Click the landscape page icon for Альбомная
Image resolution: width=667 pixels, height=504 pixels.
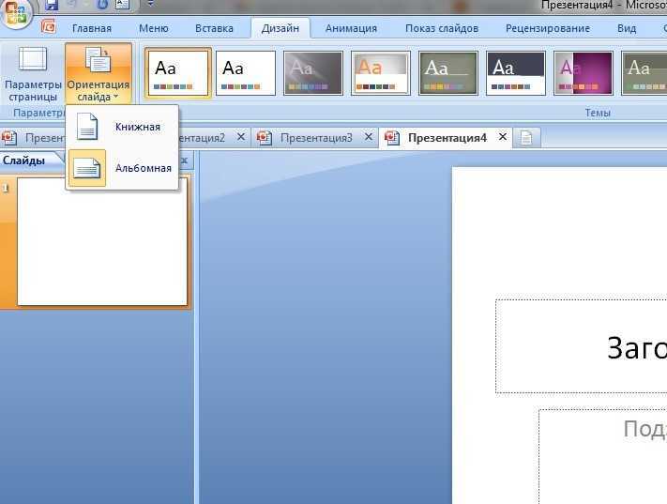click(x=87, y=168)
